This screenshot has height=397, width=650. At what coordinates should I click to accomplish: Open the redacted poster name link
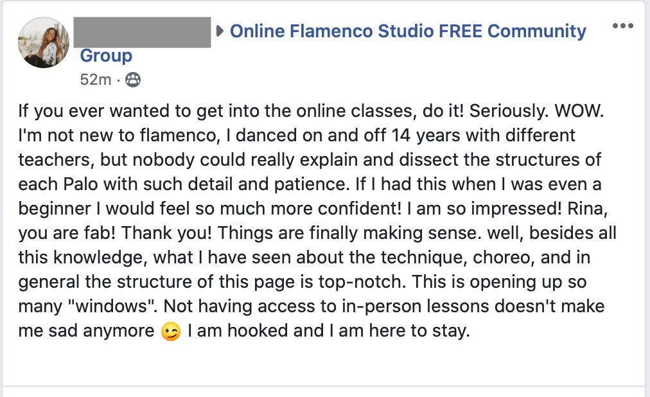[x=142, y=32]
